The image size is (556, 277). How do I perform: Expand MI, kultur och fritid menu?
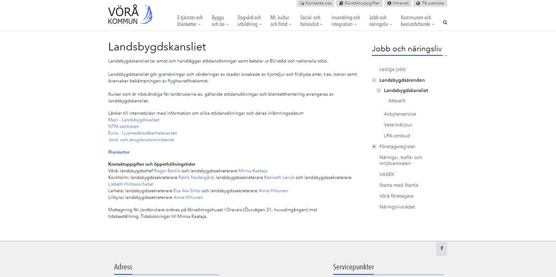click(x=281, y=21)
